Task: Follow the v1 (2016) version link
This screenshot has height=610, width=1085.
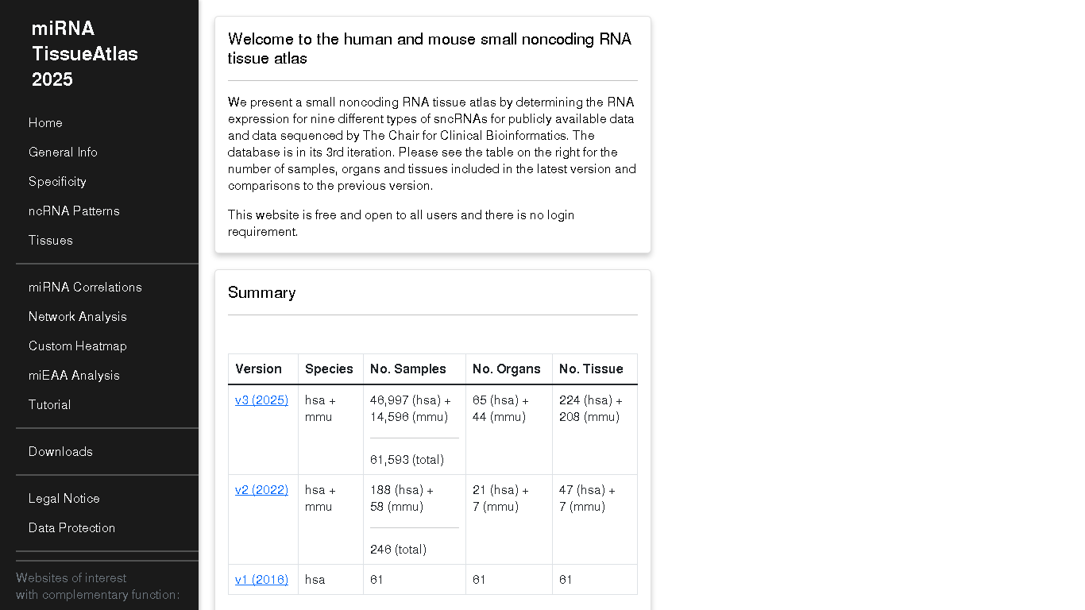Action: pyautogui.click(x=261, y=580)
